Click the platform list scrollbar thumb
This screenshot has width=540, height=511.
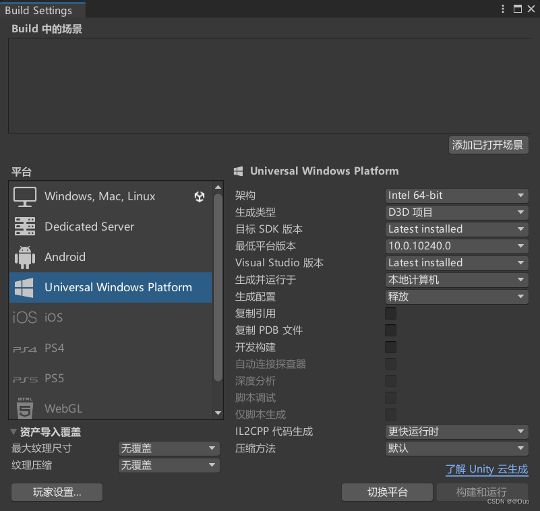218,288
